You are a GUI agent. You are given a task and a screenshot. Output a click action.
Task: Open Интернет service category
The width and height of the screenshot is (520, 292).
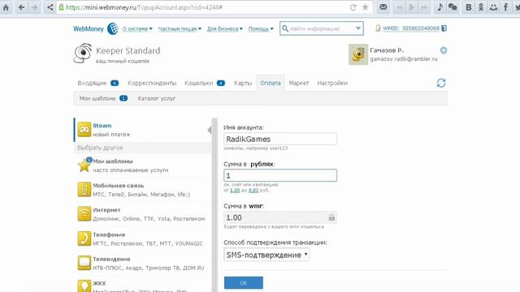(142, 214)
